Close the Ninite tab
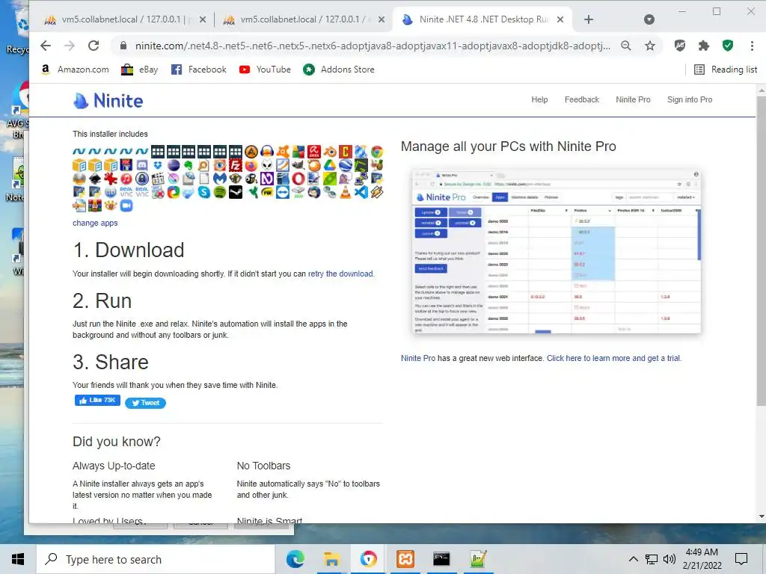This screenshot has height=574, width=766. click(560, 19)
